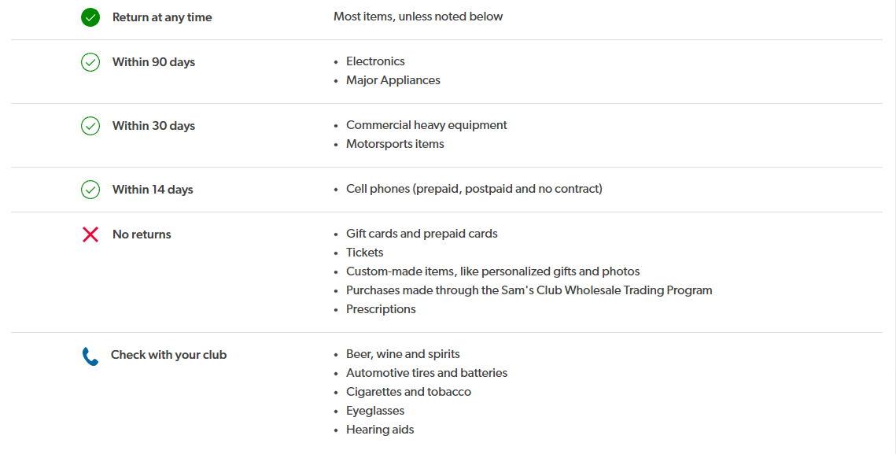This screenshot has height=454, width=896.
Task: Click the checkmark icon next to Within 90 days
Action: click(x=90, y=61)
